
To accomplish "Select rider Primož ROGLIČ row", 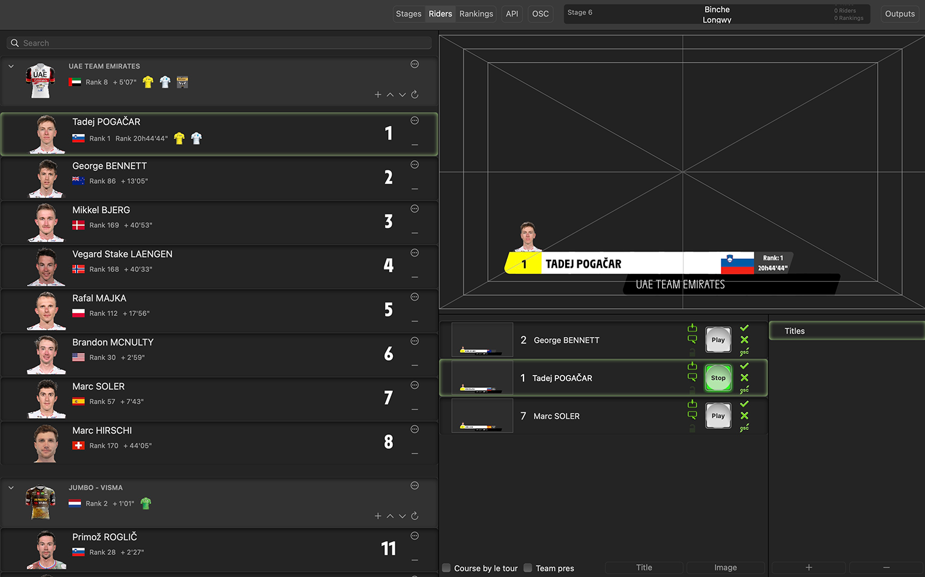I will (x=219, y=549).
